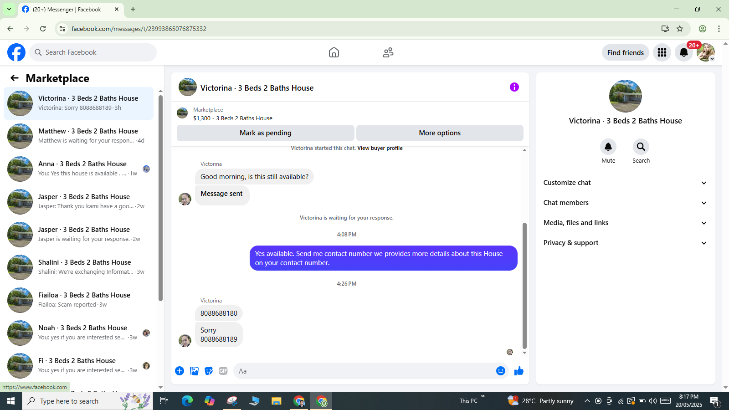Expand Media, files and links section
This screenshot has height=410, width=729.
[x=625, y=223]
